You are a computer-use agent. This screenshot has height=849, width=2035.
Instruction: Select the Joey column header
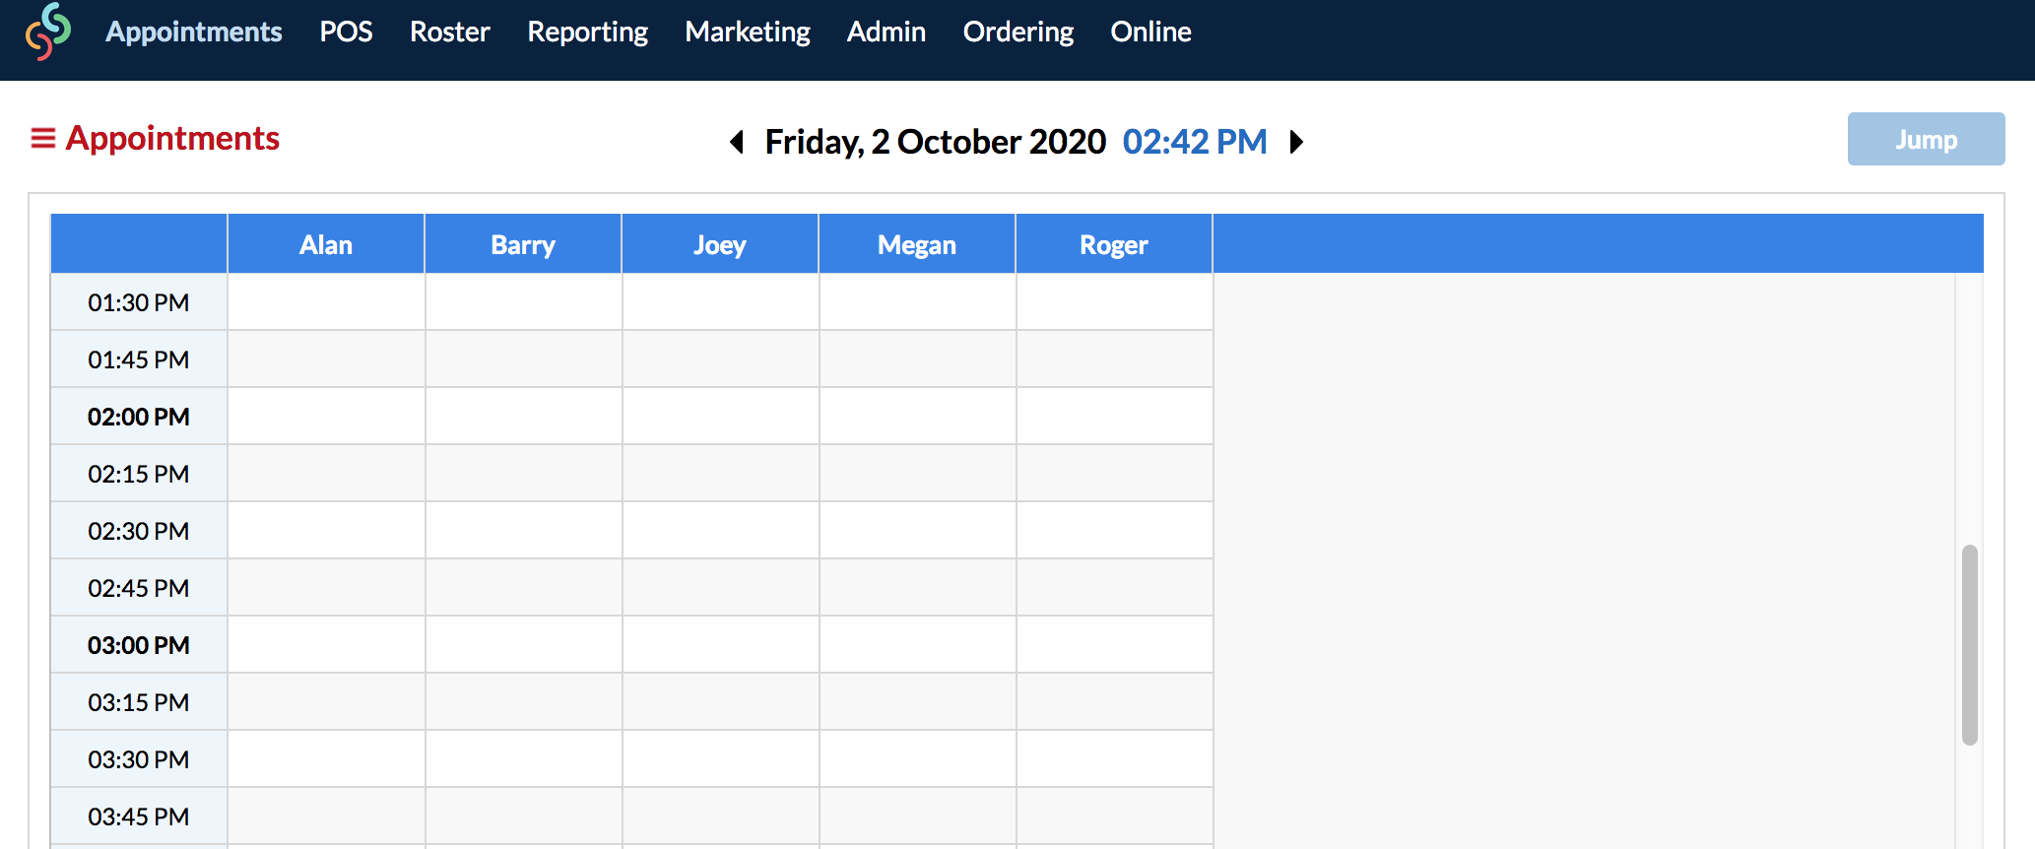coord(720,244)
